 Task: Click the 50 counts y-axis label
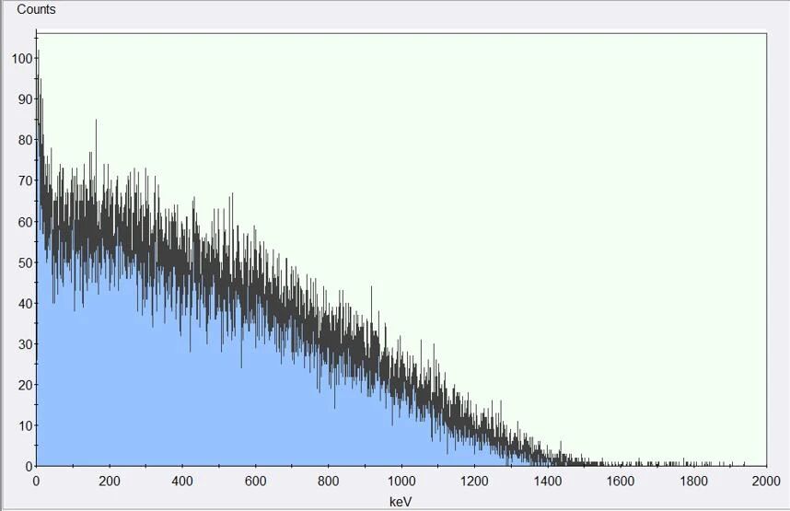coord(23,262)
